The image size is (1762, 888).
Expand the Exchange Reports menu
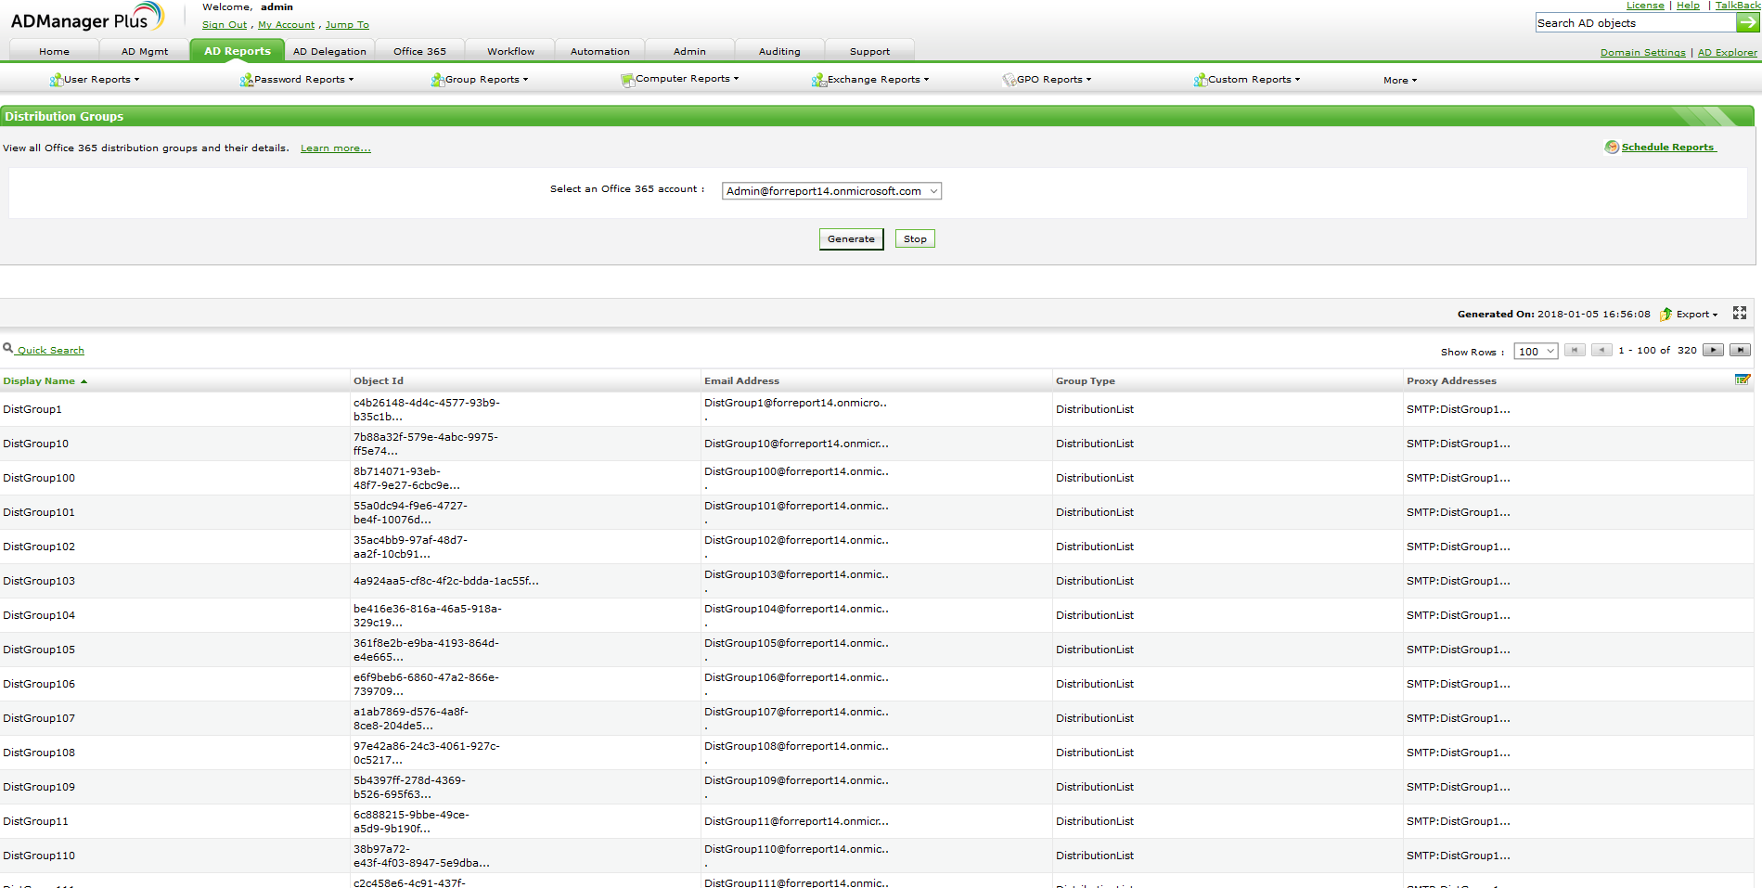point(871,80)
